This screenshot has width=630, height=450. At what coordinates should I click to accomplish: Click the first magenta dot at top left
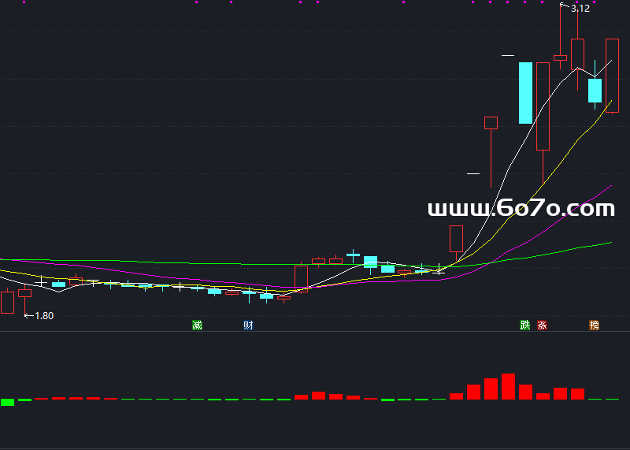point(24,2)
